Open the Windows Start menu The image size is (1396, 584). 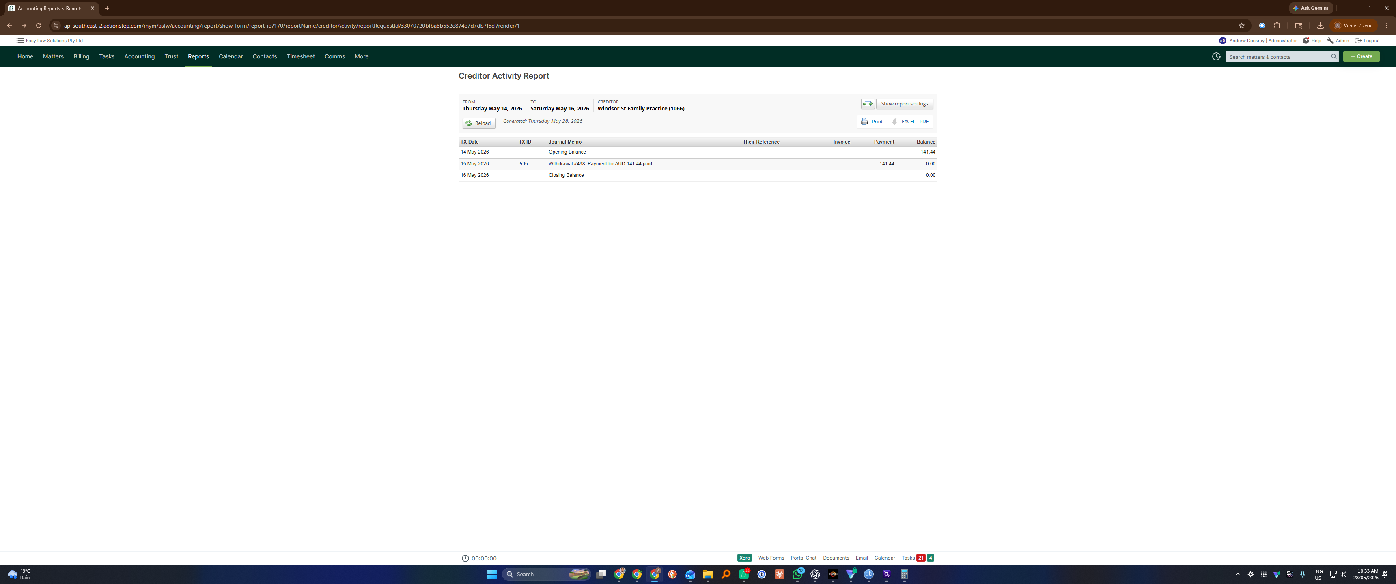coord(492,574)
